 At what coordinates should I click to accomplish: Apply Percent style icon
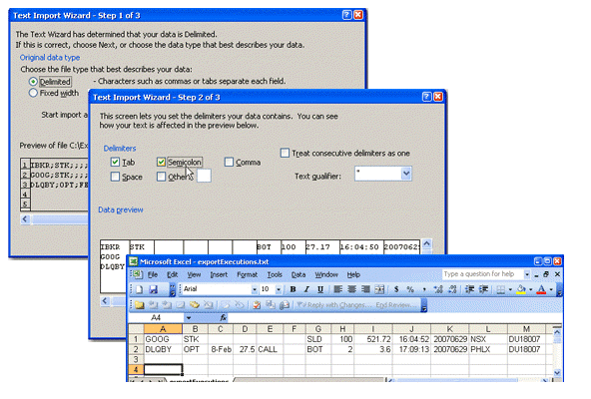(x=410, y=289)
